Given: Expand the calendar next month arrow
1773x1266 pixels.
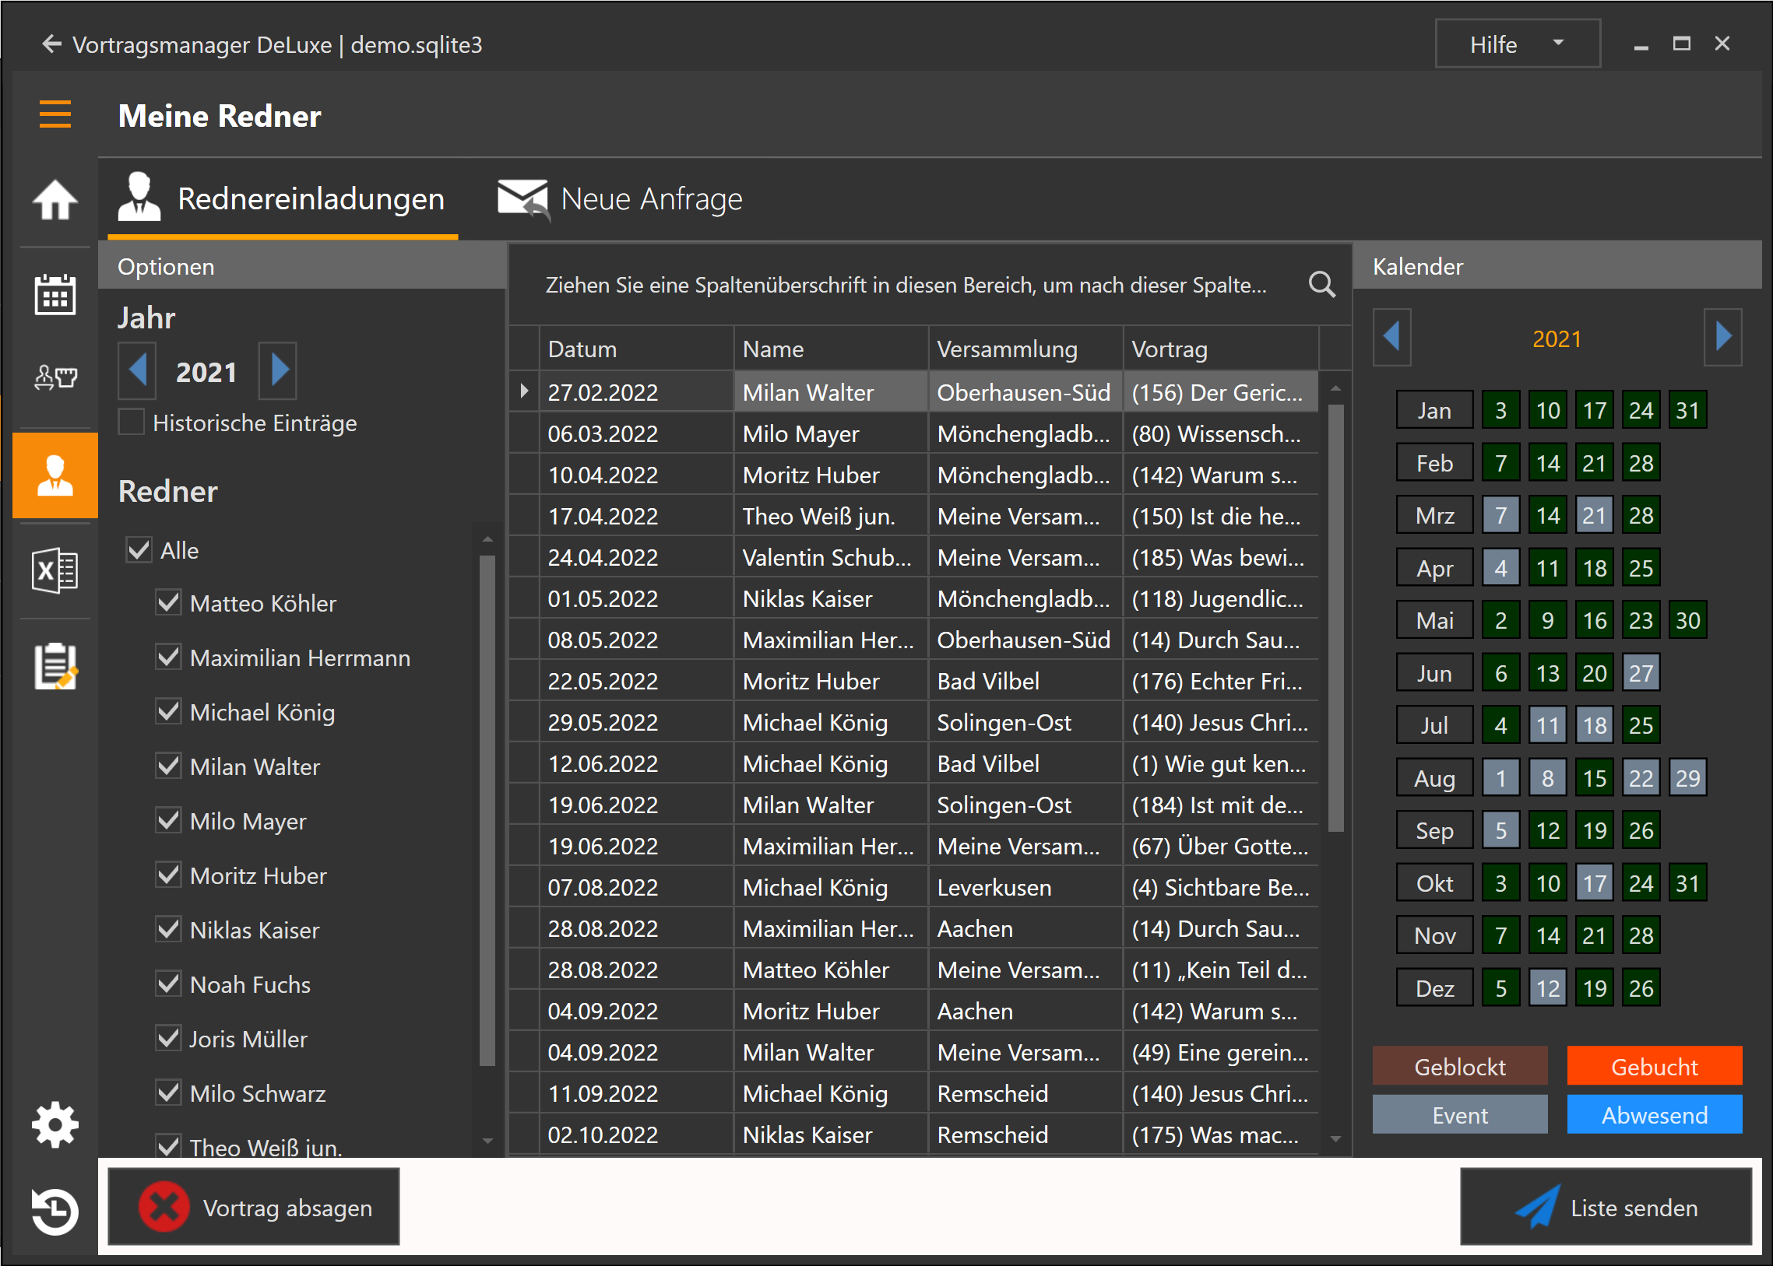Looking at the screenshot, I should 1725,337.
